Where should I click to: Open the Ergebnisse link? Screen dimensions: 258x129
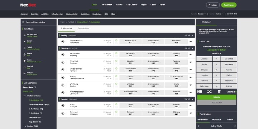pos(97,14)
